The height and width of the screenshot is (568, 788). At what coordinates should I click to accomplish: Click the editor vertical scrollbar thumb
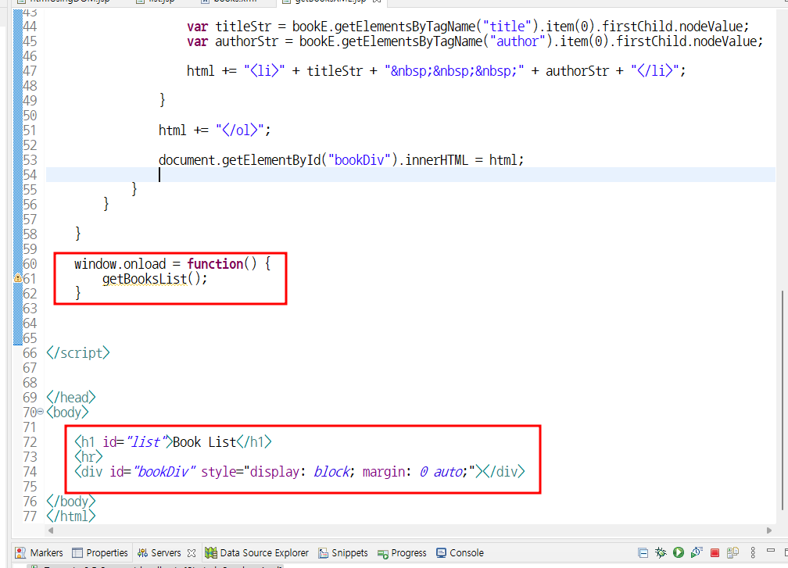pos(782,400)
